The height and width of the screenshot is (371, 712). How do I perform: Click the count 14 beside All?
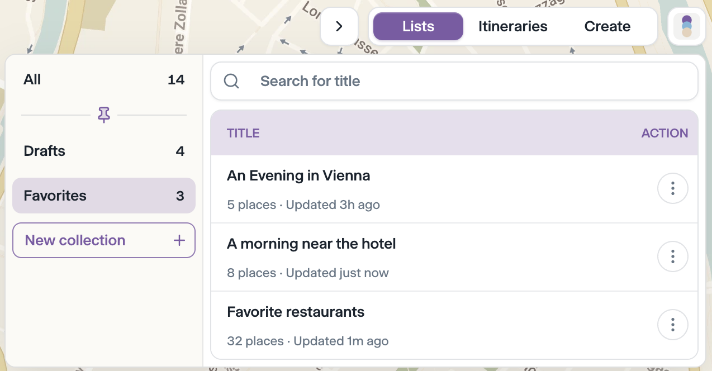click(176, 80)
